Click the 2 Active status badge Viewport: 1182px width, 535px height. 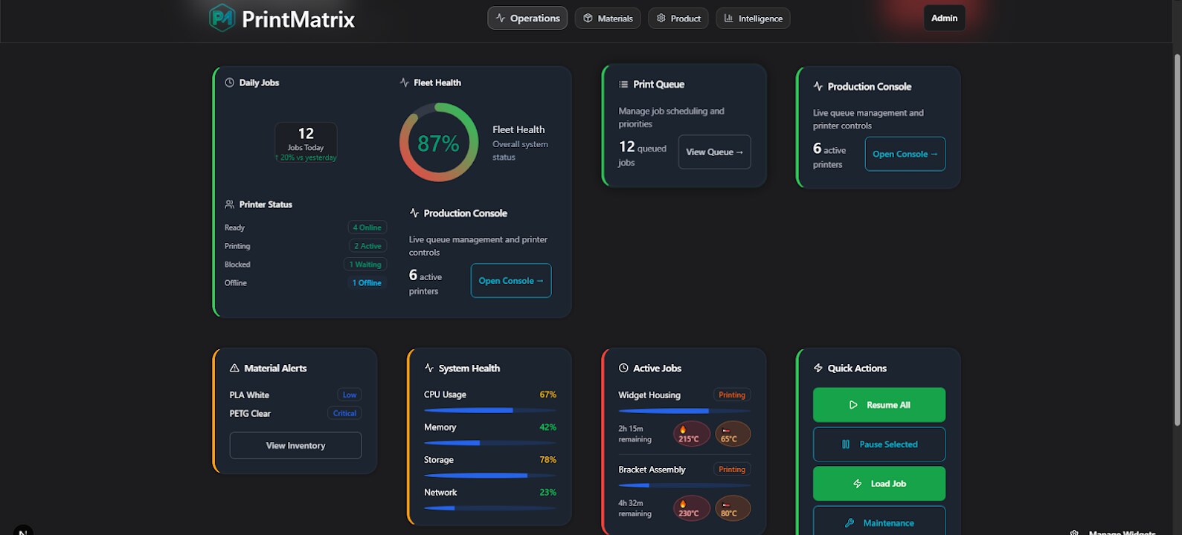(367, 246)
